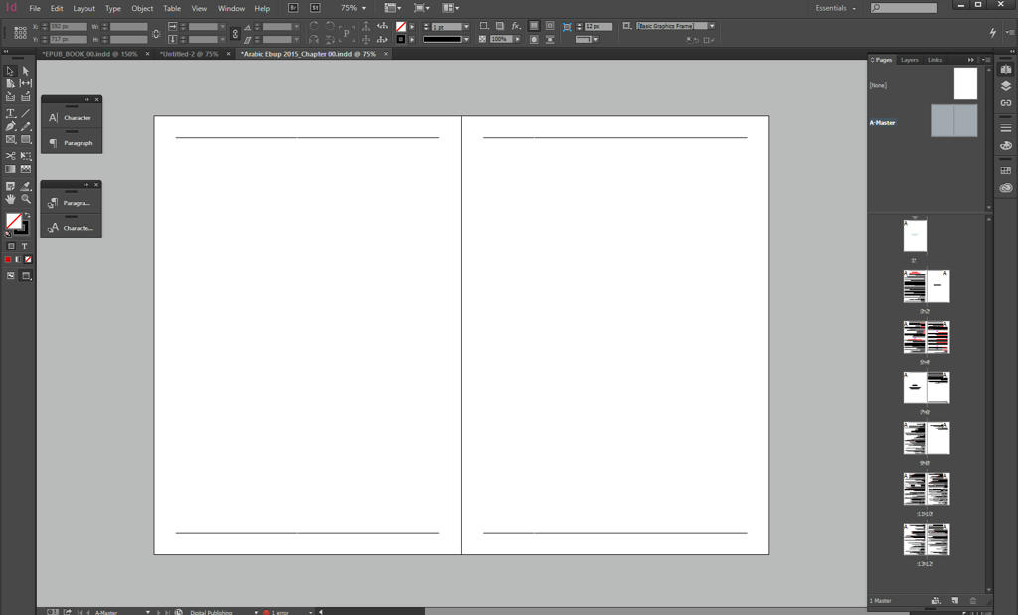
Task: Open the Character panel button
Action: pos(72,118)
